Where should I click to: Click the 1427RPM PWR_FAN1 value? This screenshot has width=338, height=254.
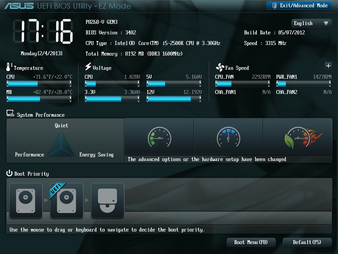coord(322,77)
